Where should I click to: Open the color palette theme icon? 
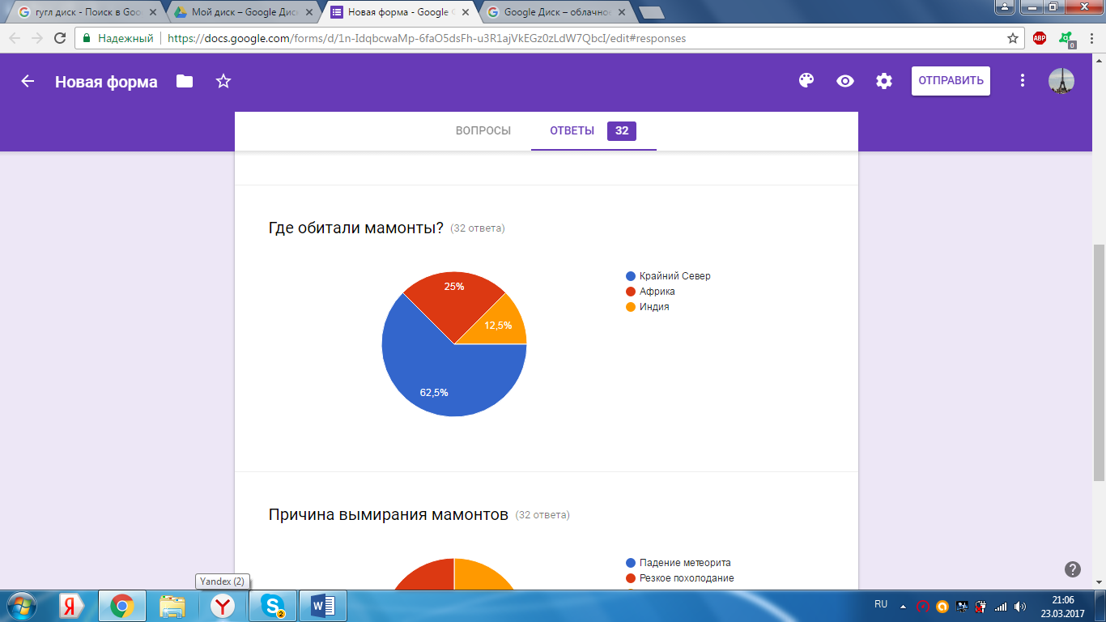pos(806,81)
